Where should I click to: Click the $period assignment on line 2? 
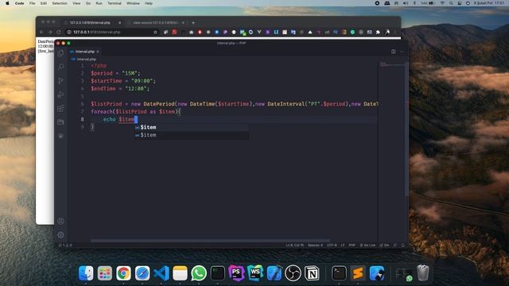[115, 73]
